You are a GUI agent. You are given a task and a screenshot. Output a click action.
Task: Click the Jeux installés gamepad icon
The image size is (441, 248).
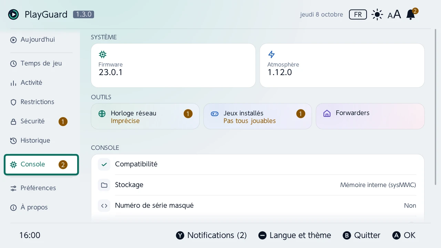[x=215, y=114]
